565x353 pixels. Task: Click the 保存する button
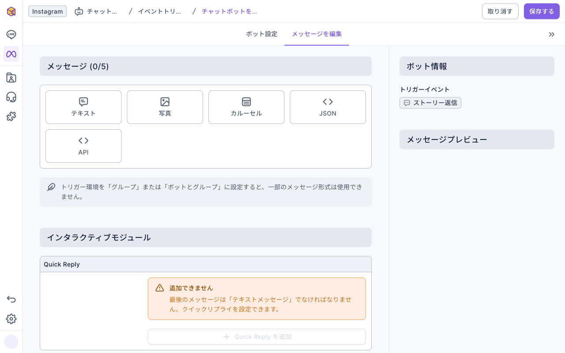point(542,11)
